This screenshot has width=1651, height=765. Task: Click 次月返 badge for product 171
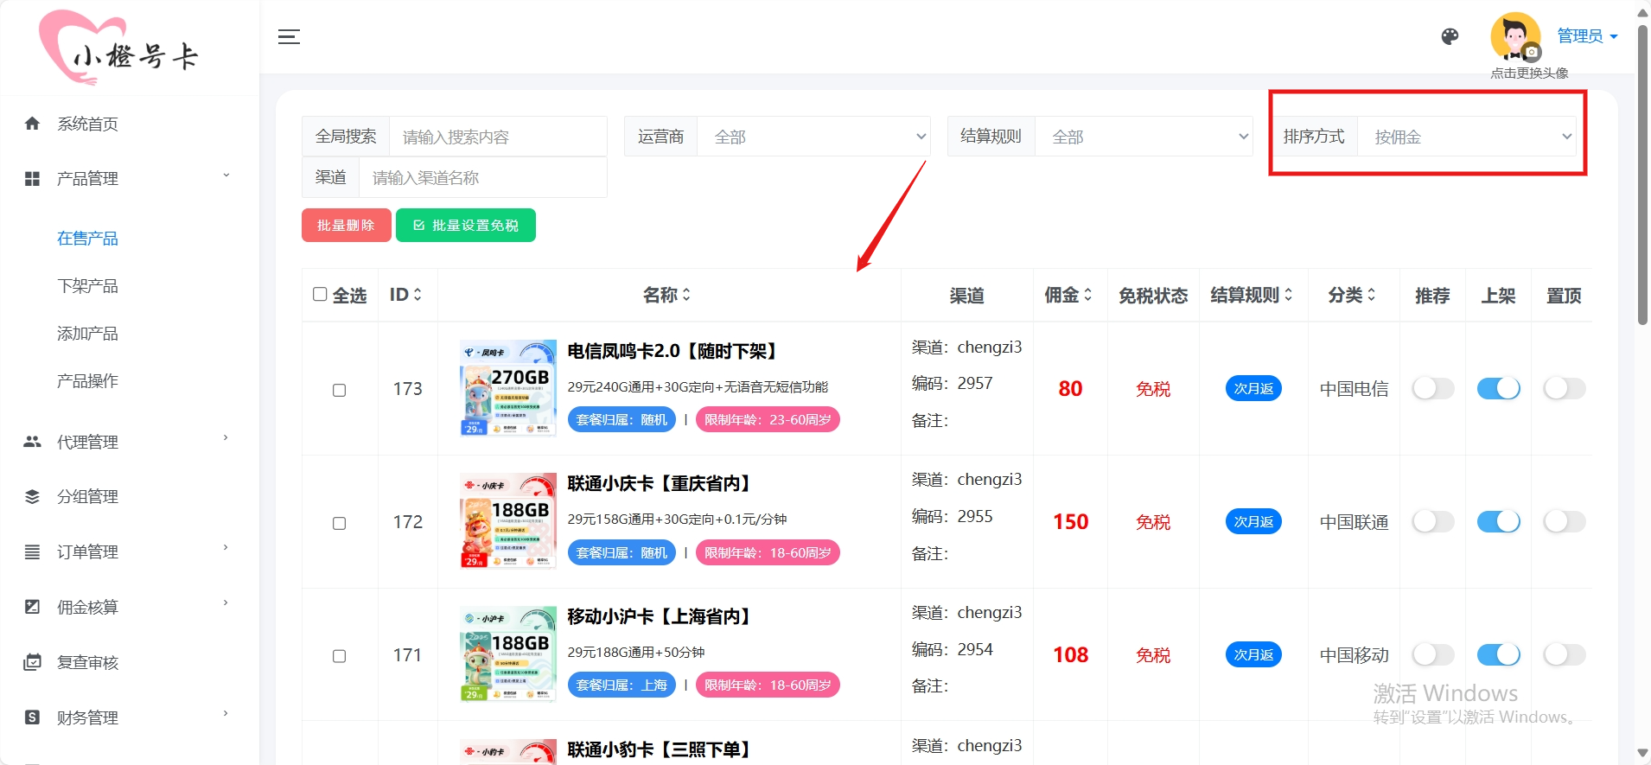click(x=1253, y=655)
